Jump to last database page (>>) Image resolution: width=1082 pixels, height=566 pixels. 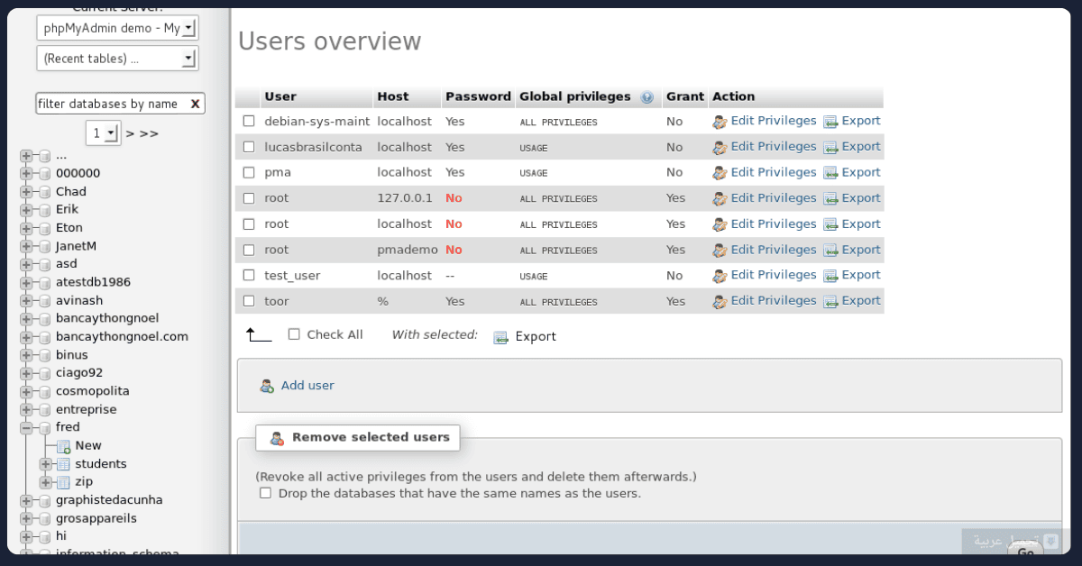pyautogui.click(x=149, y=134)
